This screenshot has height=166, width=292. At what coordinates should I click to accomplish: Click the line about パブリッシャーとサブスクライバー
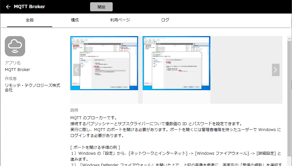157,124
